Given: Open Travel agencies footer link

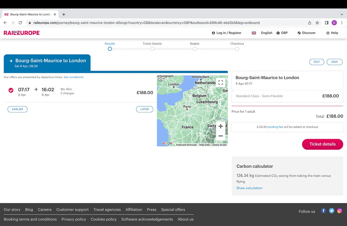Looking at the screenshot, I should (107, 210).
